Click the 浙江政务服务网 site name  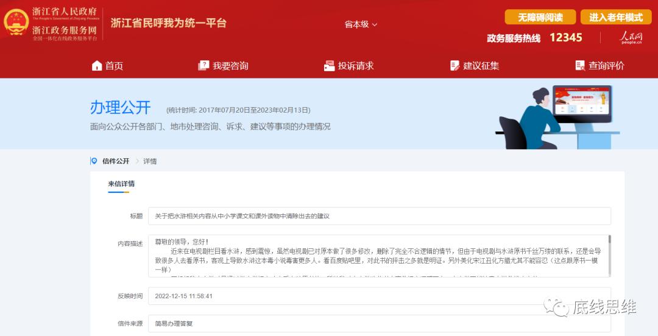[65, 30]
